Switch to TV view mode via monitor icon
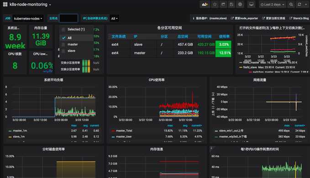The height and width of the screenshot is (178, 310). coord(251,5)
